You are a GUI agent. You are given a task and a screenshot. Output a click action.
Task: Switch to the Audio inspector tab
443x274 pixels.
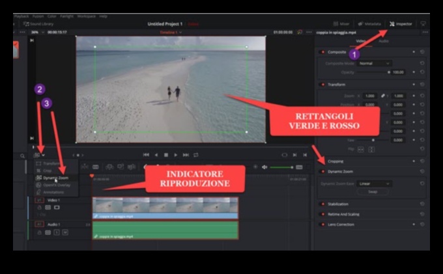pyautogui.click(x=384, y=40)
